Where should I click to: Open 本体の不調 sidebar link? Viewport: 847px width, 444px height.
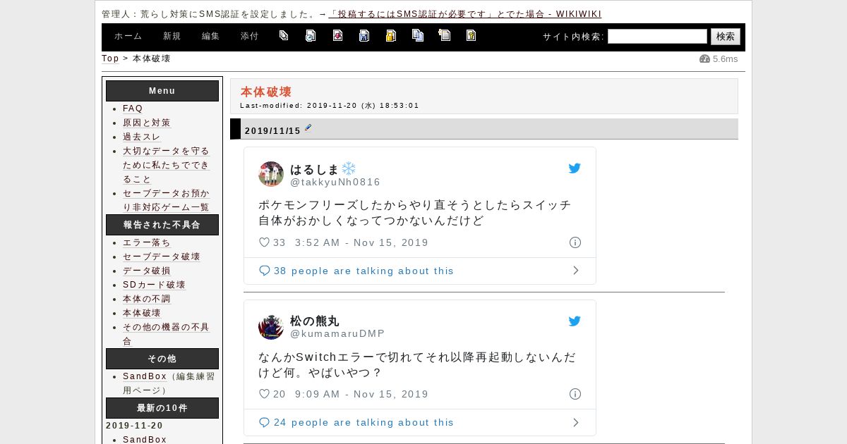147,299
